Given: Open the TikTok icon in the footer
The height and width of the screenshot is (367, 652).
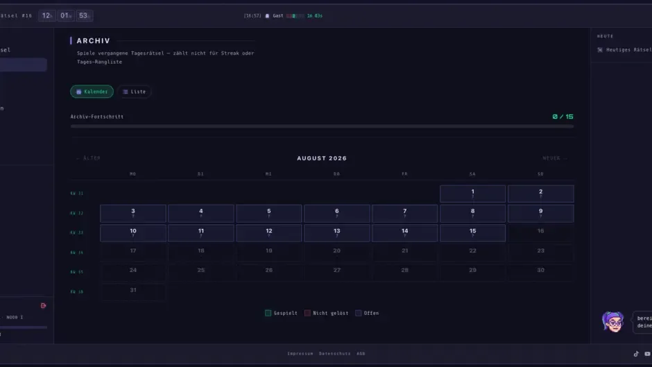Looking at the screenshot, I should [x=636, y=354].
